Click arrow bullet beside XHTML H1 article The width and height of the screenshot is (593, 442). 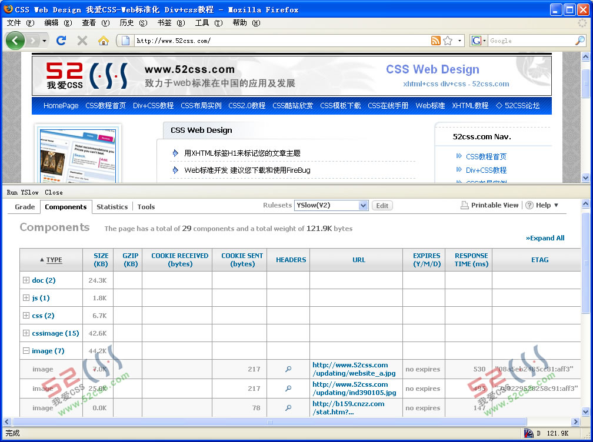pos(175,153)
